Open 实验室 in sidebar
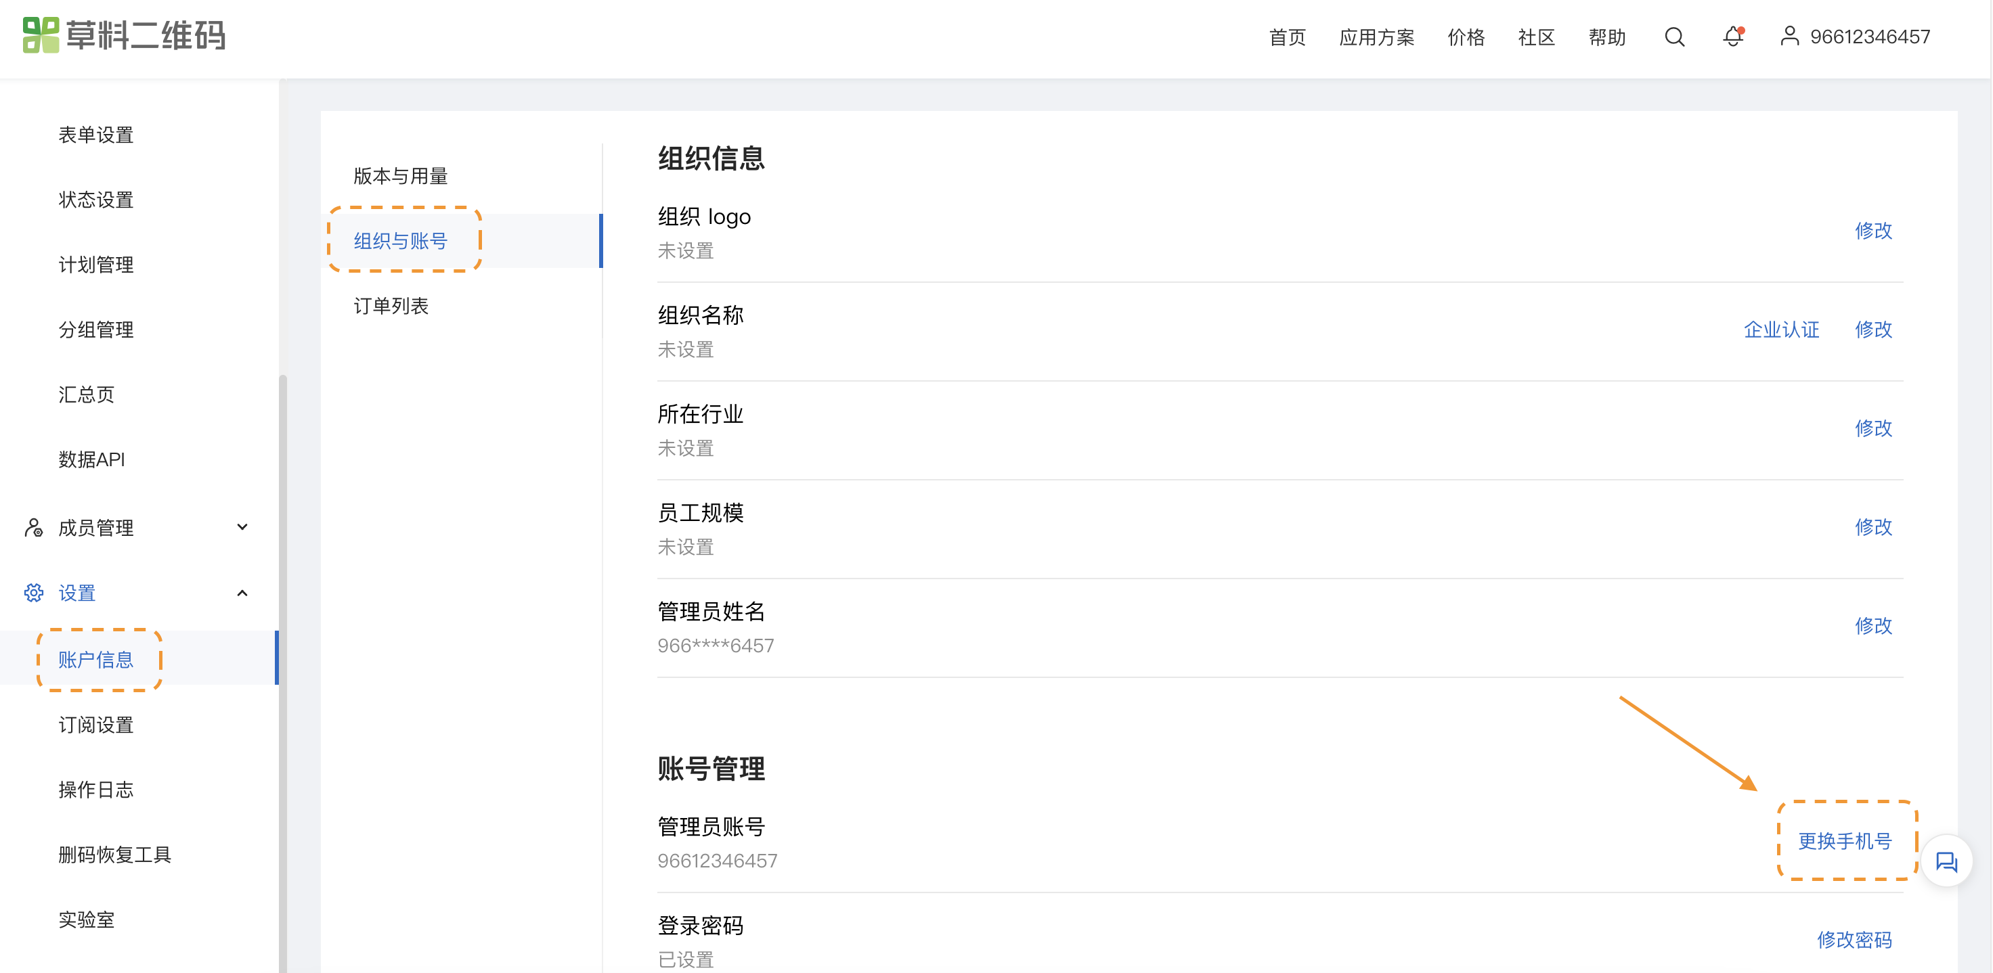Viewport: 1993px width, 973px height. (87, 920)
